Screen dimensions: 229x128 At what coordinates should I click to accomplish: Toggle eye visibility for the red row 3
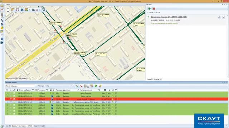[11, 99]
